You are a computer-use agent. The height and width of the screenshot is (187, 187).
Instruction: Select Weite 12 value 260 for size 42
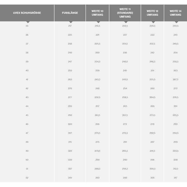[x=152, y=88]
